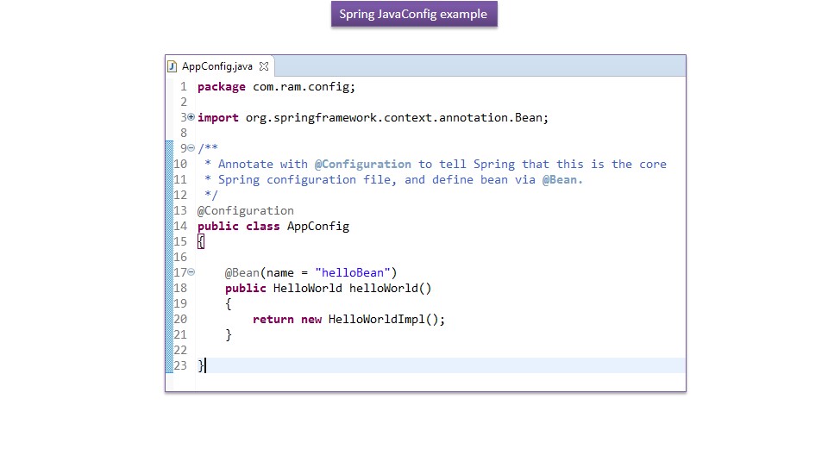This screenshot has width=828, height=455.
Task: Close the AppConfig.java editor tab
Action: pos(264,66)
